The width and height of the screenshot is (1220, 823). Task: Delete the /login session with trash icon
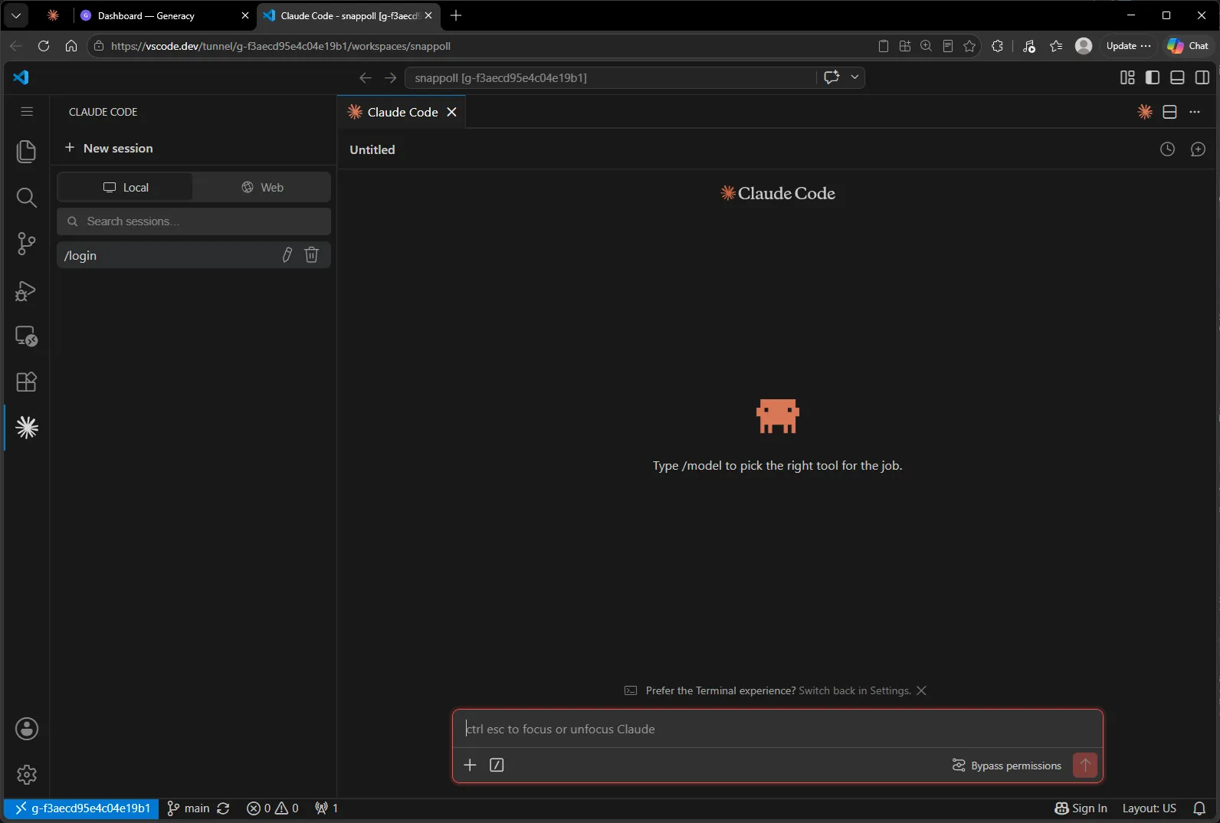click(x=311, y=255)
